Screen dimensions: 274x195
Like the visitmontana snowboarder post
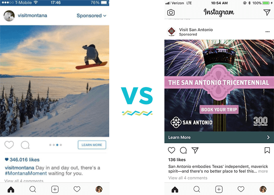(9, 145)
